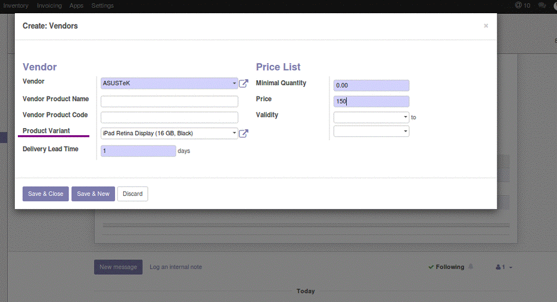Click New message button

tap(119, 267)
